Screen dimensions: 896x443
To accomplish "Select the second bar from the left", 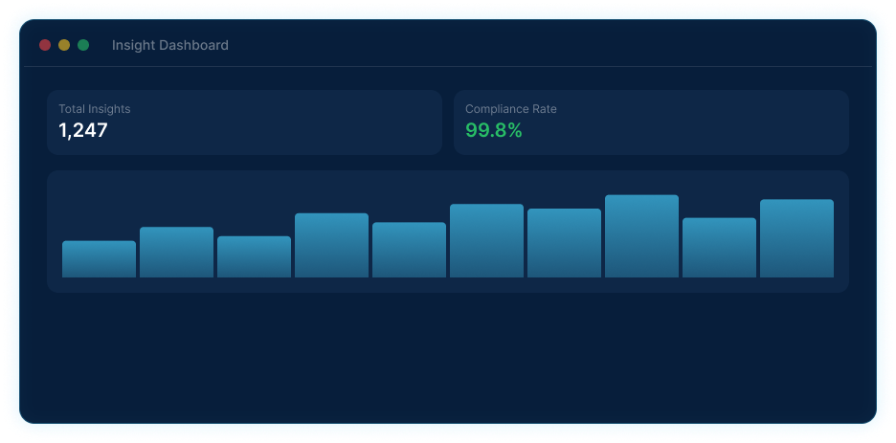I will pos(176,253).
